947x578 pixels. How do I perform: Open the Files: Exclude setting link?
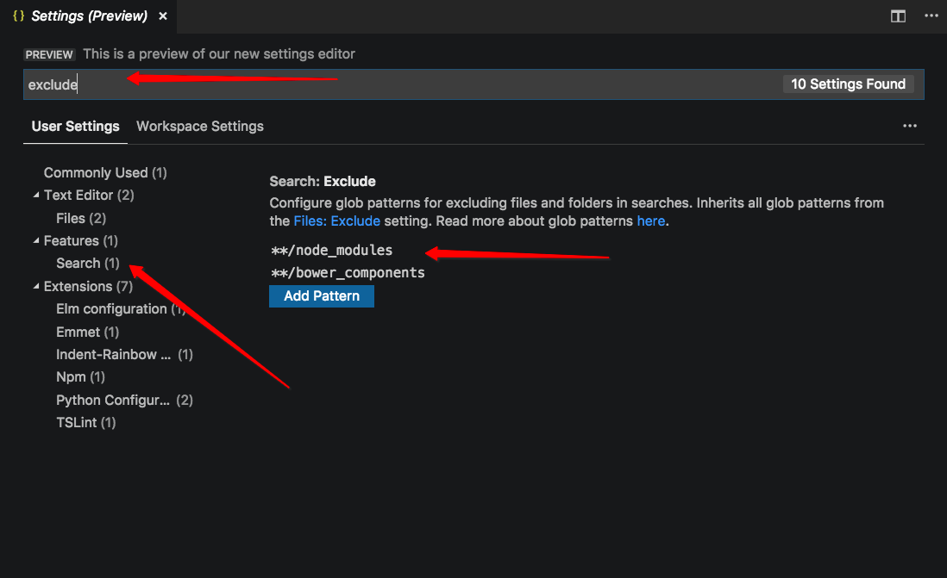pyautogui.click(x=339, y=221)
